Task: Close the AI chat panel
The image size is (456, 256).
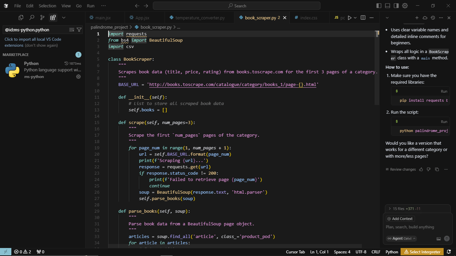Action: pos(449,18)
